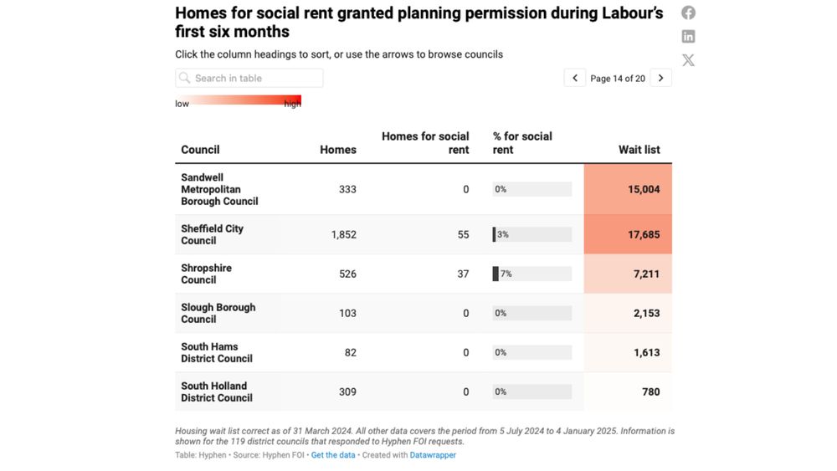Sort by % for social rent
This screenshot has width=837, height=471.
point(522,143)
